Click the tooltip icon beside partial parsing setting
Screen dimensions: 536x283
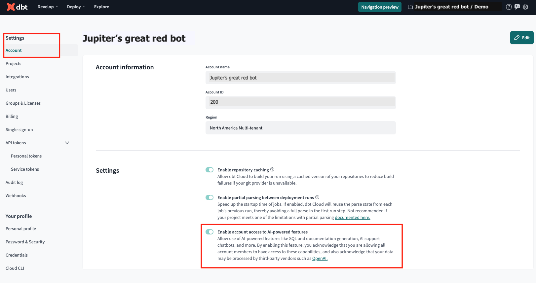point(317,197)
